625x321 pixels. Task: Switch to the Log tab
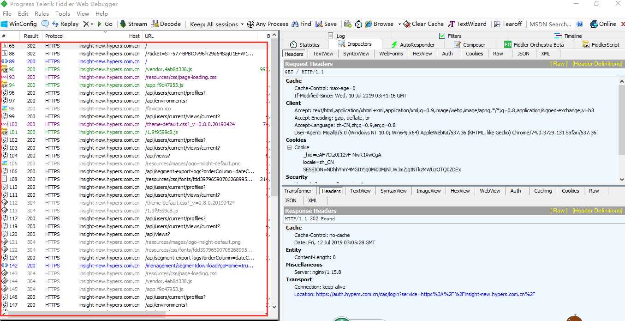337,36
